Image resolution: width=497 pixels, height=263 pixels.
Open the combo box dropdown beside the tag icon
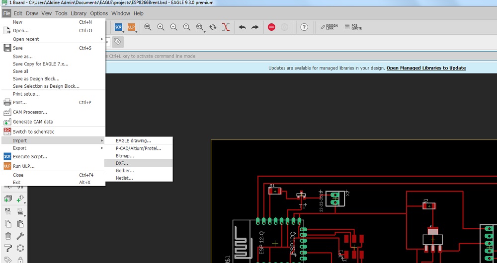pos(107,42)
